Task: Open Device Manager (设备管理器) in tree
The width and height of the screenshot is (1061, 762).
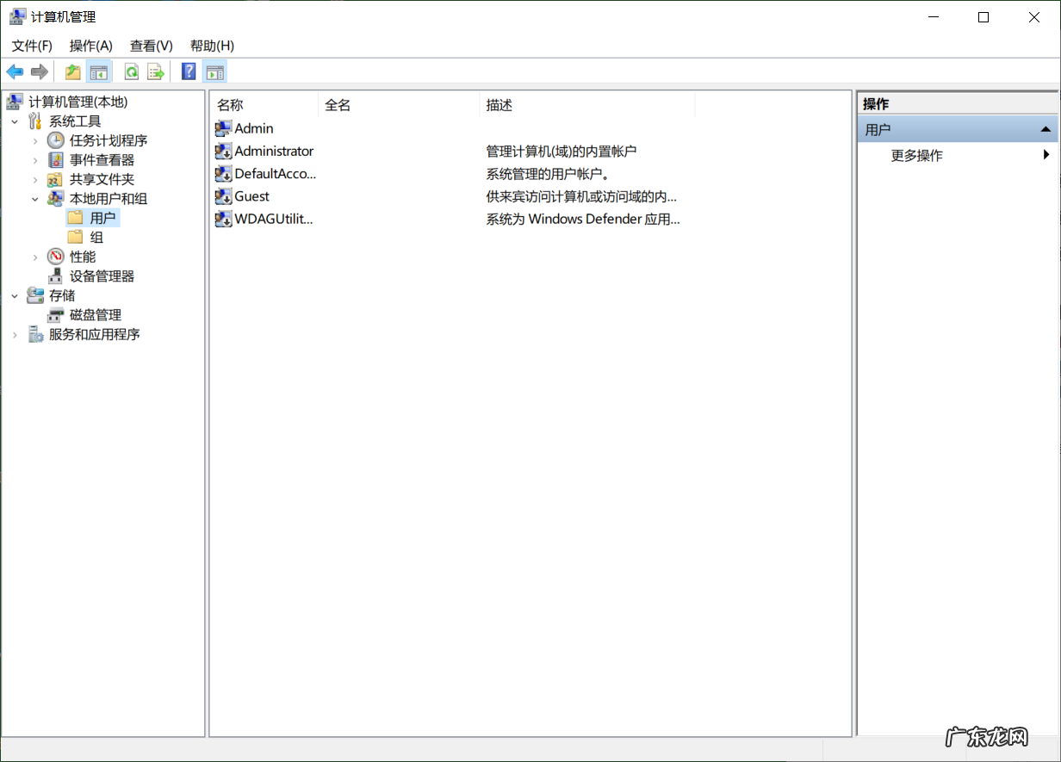Action: click(x=102, y=276)
